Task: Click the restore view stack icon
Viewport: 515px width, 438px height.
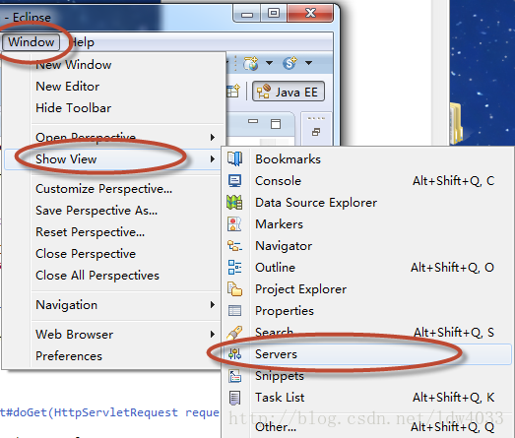Action: pos(316,132)
